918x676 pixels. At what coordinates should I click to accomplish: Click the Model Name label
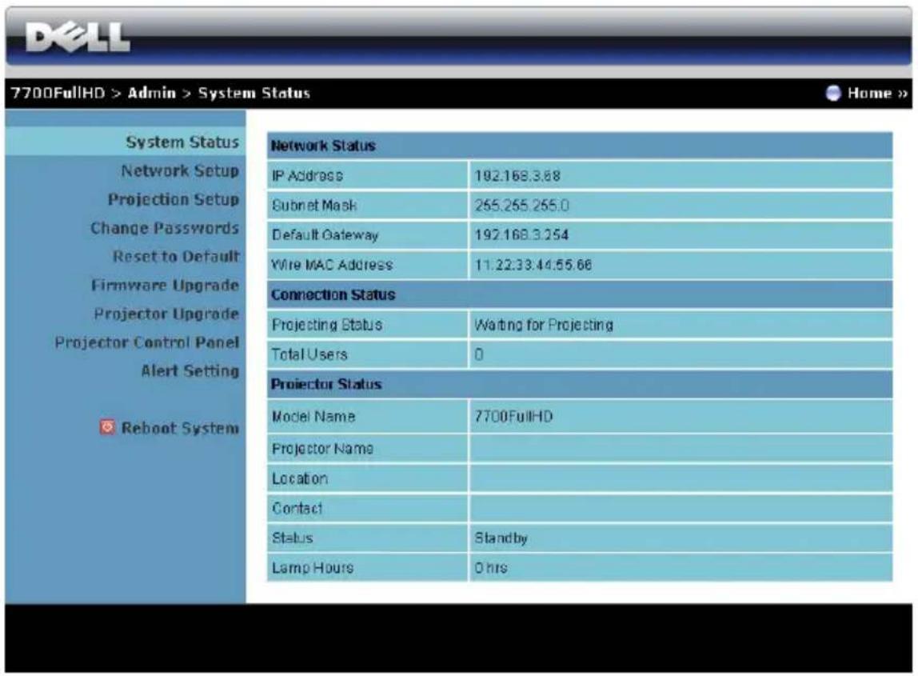[313, 417]
